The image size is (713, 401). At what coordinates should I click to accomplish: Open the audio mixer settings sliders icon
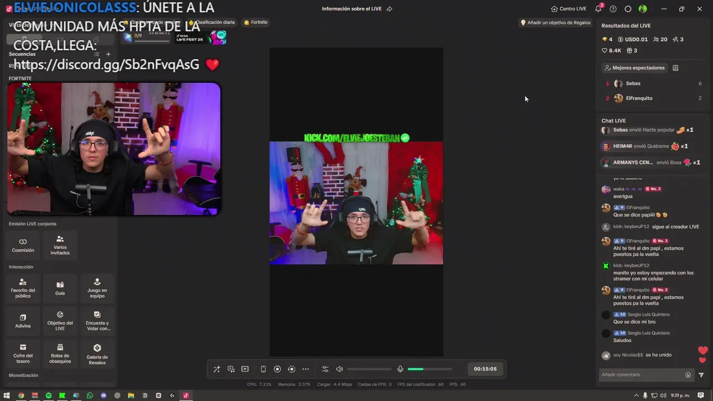tap(325, 369)
